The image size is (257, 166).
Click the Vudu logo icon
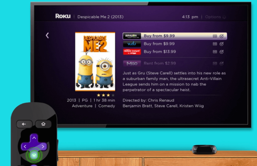(132, 44)
